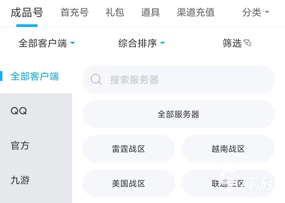Viewport: 285px width, 203px height.
Task: Choose the 雷霆战区 server
Action: click(x=129, y=149)
